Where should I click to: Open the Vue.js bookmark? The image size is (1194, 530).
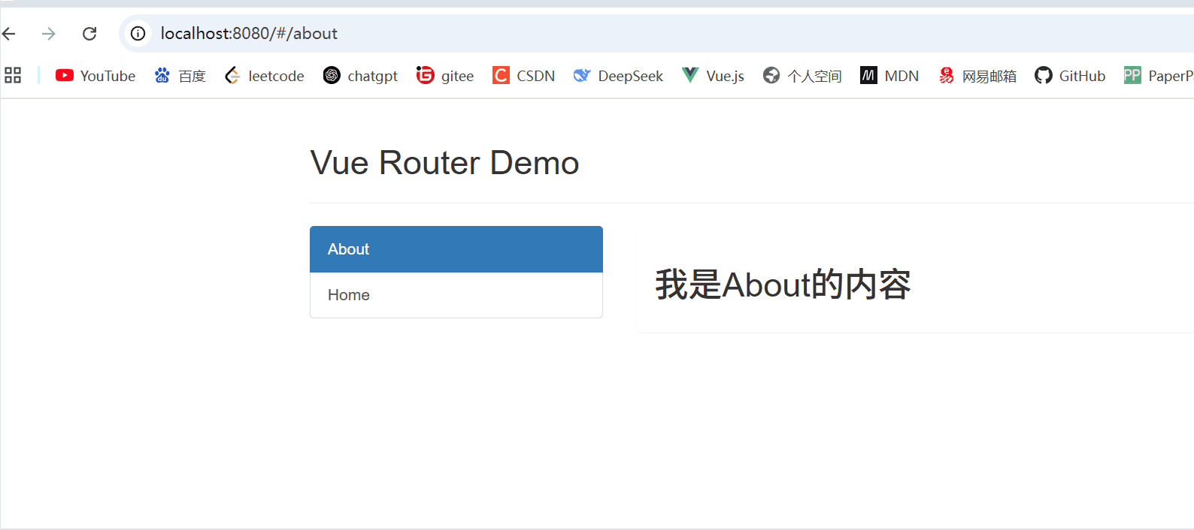tap(713, 76)
